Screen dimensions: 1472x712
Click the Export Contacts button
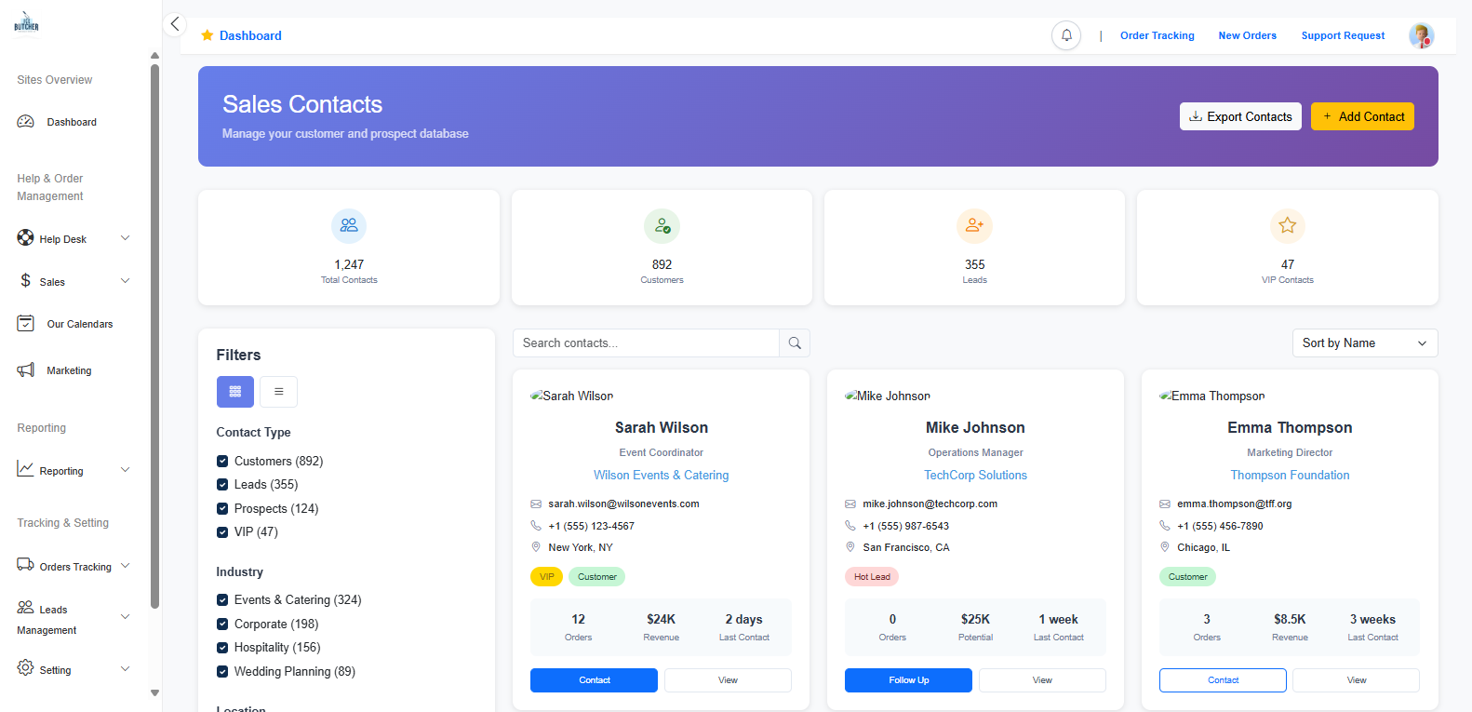tap(1240, 116)
